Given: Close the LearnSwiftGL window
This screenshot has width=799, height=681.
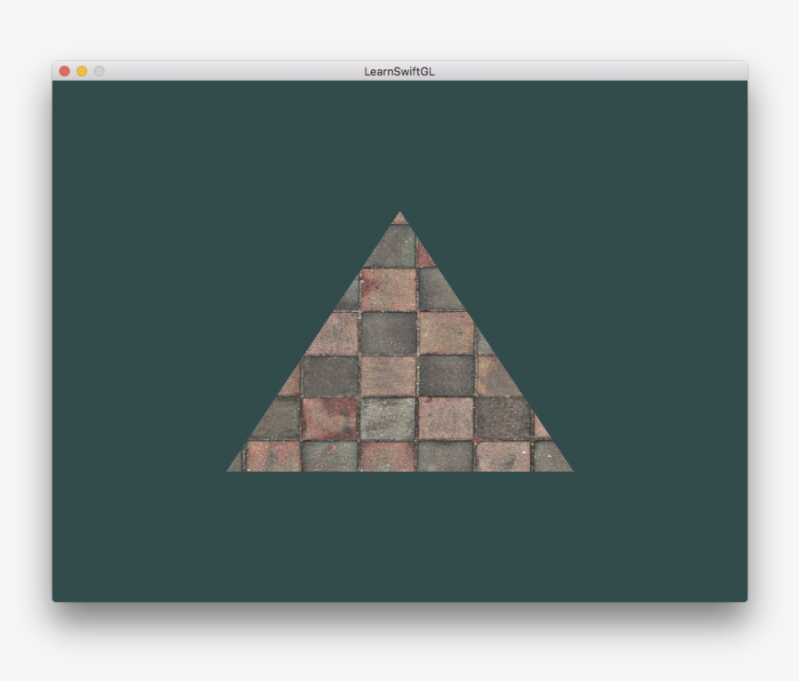Looking at the screenshot, I should (x=64, y=71).
